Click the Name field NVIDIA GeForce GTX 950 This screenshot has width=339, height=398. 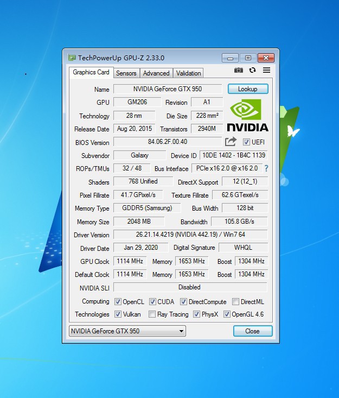click(168, 89)
